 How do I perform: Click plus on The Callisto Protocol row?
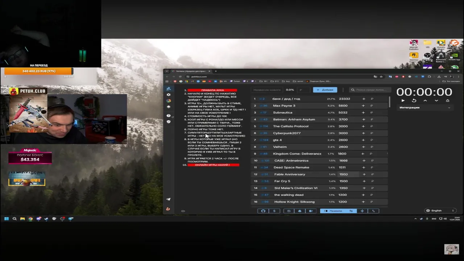(x=364, y=127)
